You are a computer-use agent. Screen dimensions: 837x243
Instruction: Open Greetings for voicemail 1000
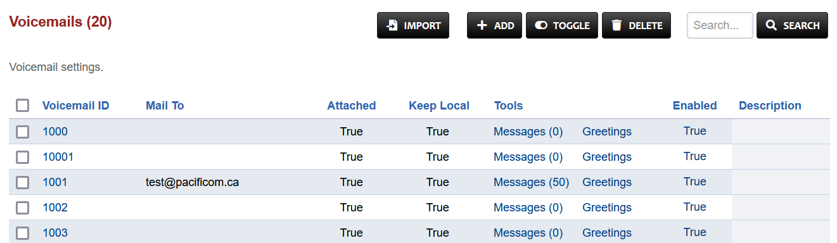coord(607,132)
